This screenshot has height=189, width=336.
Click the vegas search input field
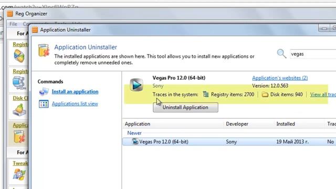[313, 54]
